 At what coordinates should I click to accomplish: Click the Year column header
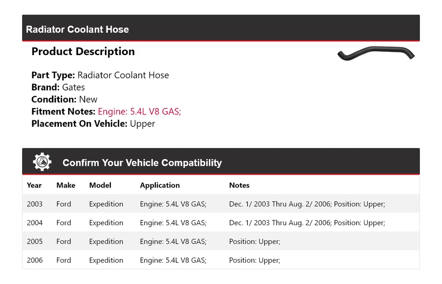34,185
